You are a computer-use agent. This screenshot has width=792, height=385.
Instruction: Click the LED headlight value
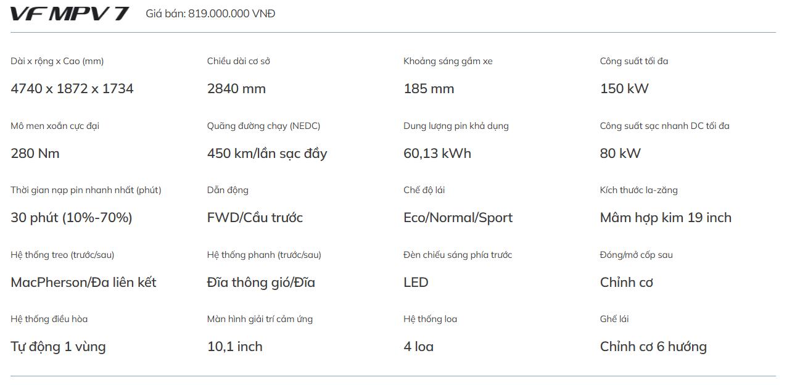coord(416,283)
